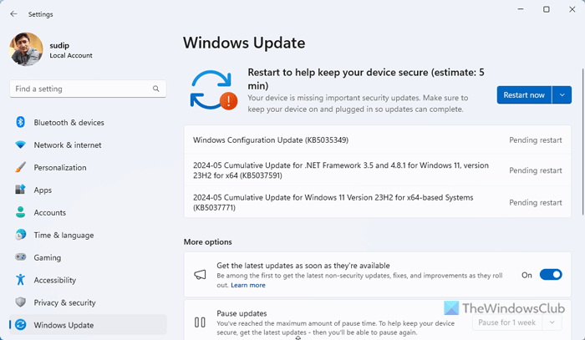Close the Settings window
The image size is (585, 340).
(572, 9)
